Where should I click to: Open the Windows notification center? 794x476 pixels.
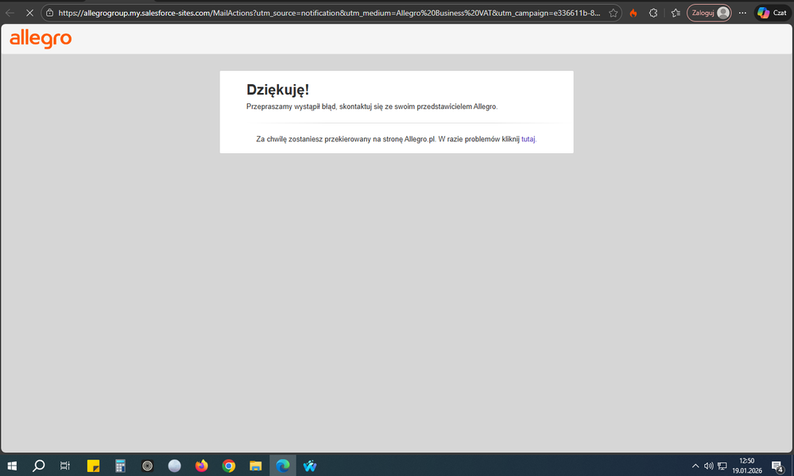click(x=777, y=466)
